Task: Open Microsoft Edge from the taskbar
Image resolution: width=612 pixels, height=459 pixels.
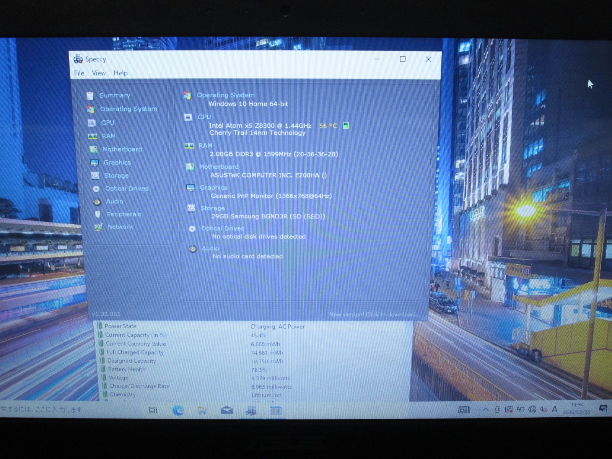Action: tap(178, 410)
